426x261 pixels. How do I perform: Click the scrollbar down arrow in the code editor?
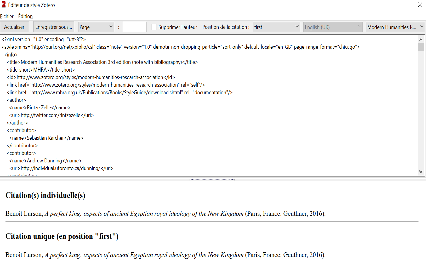(421, 172)
